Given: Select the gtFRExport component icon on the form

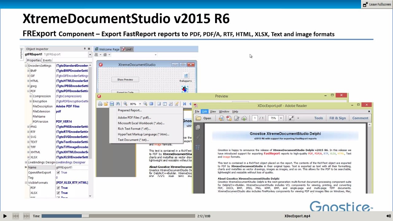Looking at the screenshot, I should click(x=184, y=89).
